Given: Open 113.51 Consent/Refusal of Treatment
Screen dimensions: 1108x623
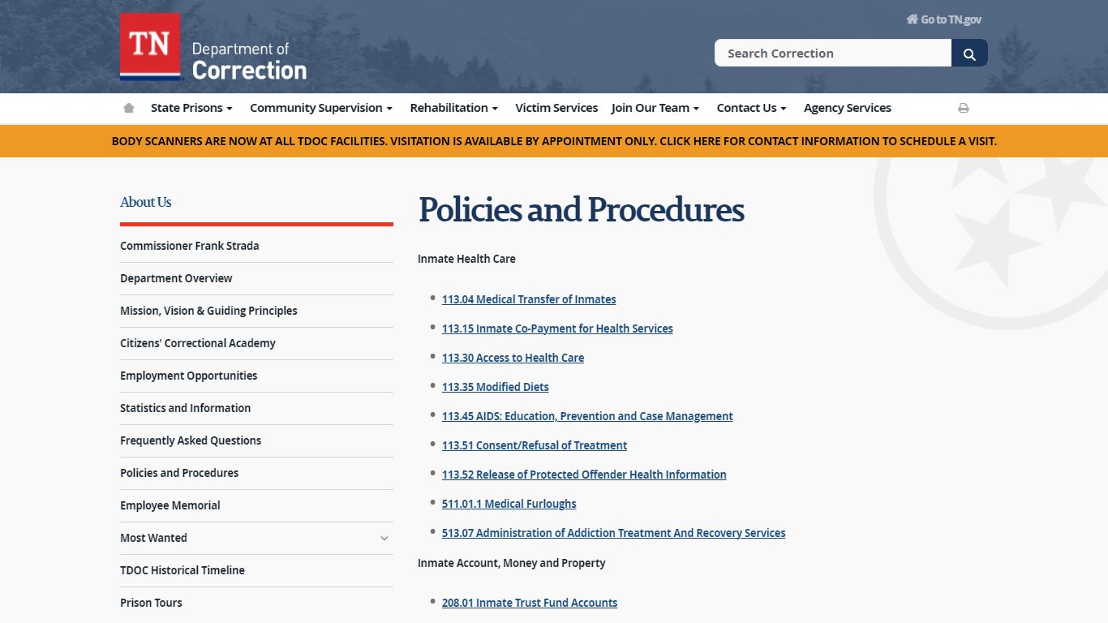Looking at the screenshot, I should pos(535,445).
